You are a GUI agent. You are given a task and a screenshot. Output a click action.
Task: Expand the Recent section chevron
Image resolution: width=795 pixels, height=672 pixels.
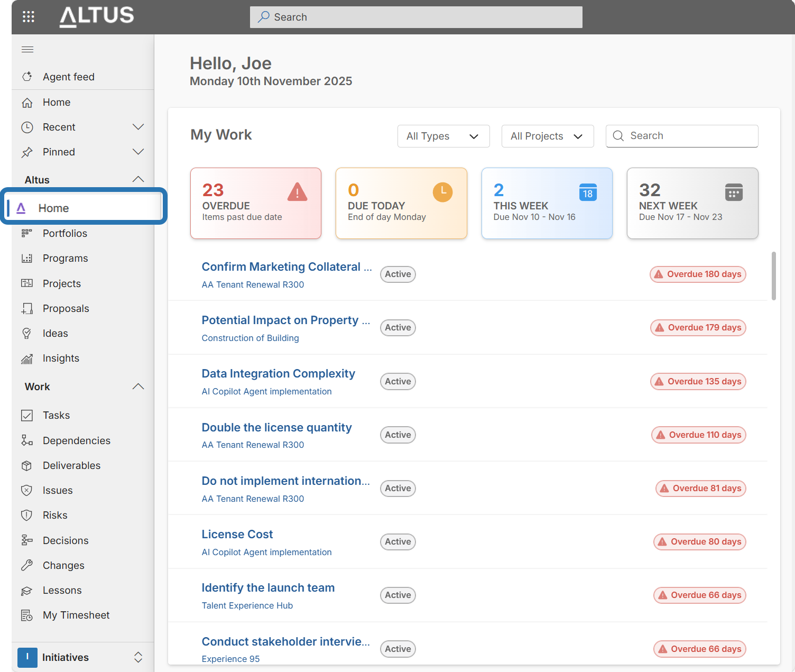pos(138,127)
